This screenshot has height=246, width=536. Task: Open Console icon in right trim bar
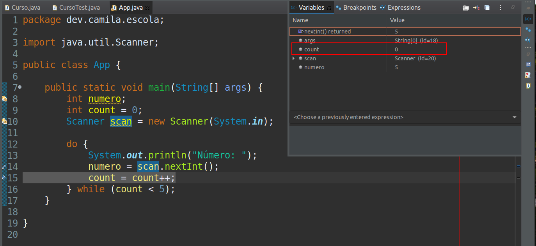pyautogui.click(x=528, y=64)
